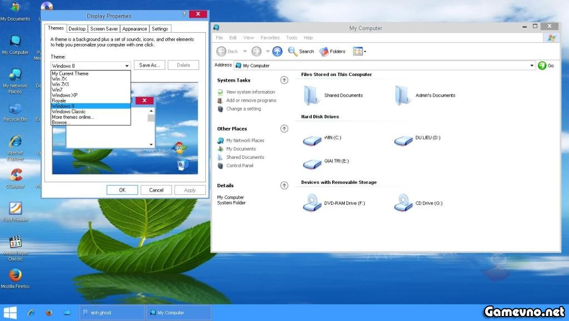This screenshot has height=321, width=569.
Task: Select the GIAI TRI (E:) drive
Action: [325, 163]
